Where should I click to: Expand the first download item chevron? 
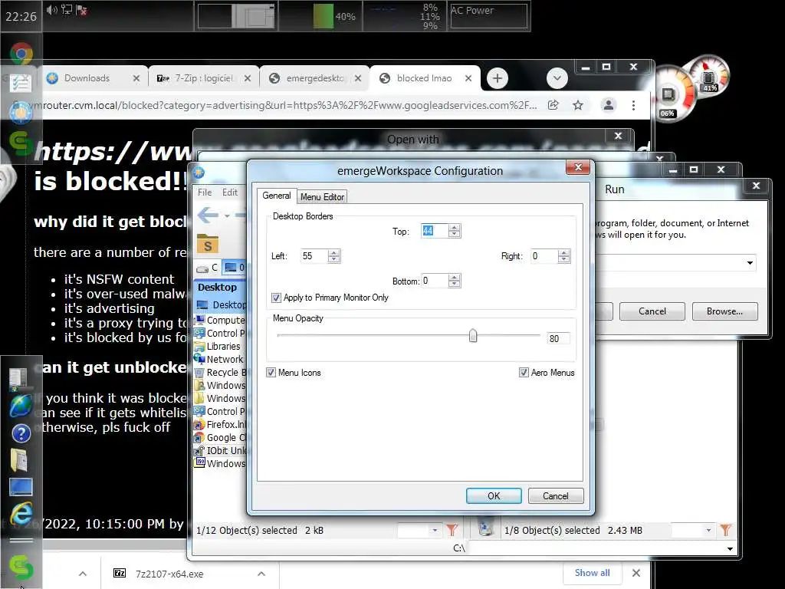pos(83,574)
